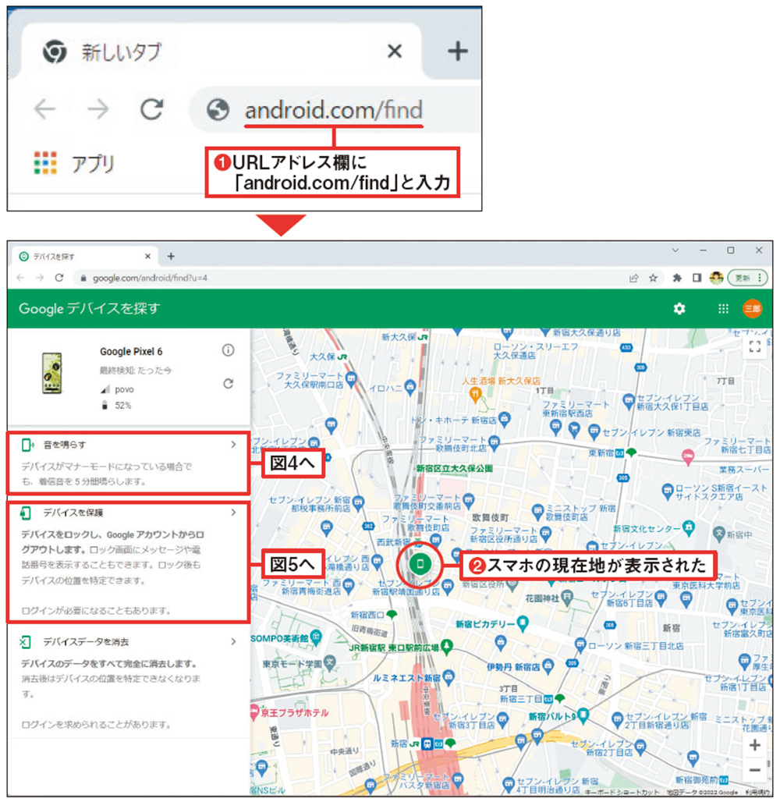Open the extensions puzzle icon
780x802 pixels.
click(677, 278)
